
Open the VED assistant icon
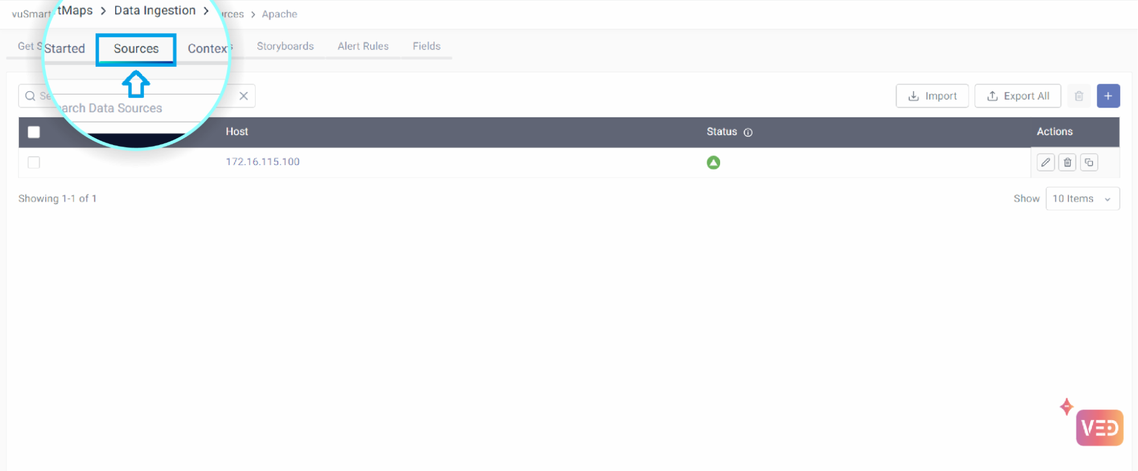[1099, 427]
